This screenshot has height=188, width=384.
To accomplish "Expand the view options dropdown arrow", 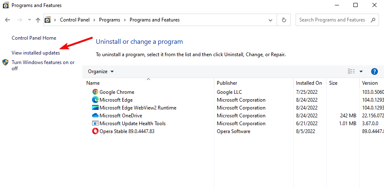I will [x=361, y=71].
